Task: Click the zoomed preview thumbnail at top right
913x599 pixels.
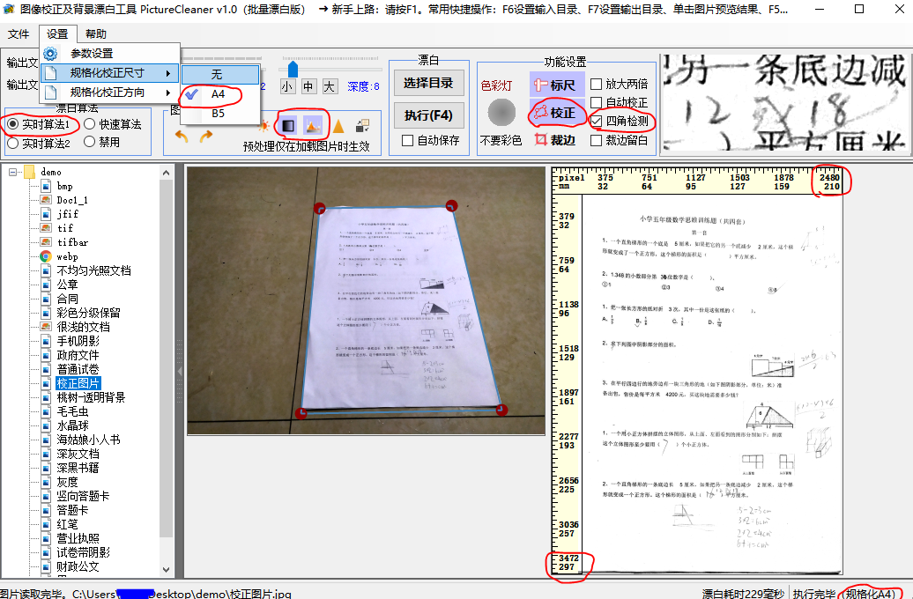Action: 785,102
